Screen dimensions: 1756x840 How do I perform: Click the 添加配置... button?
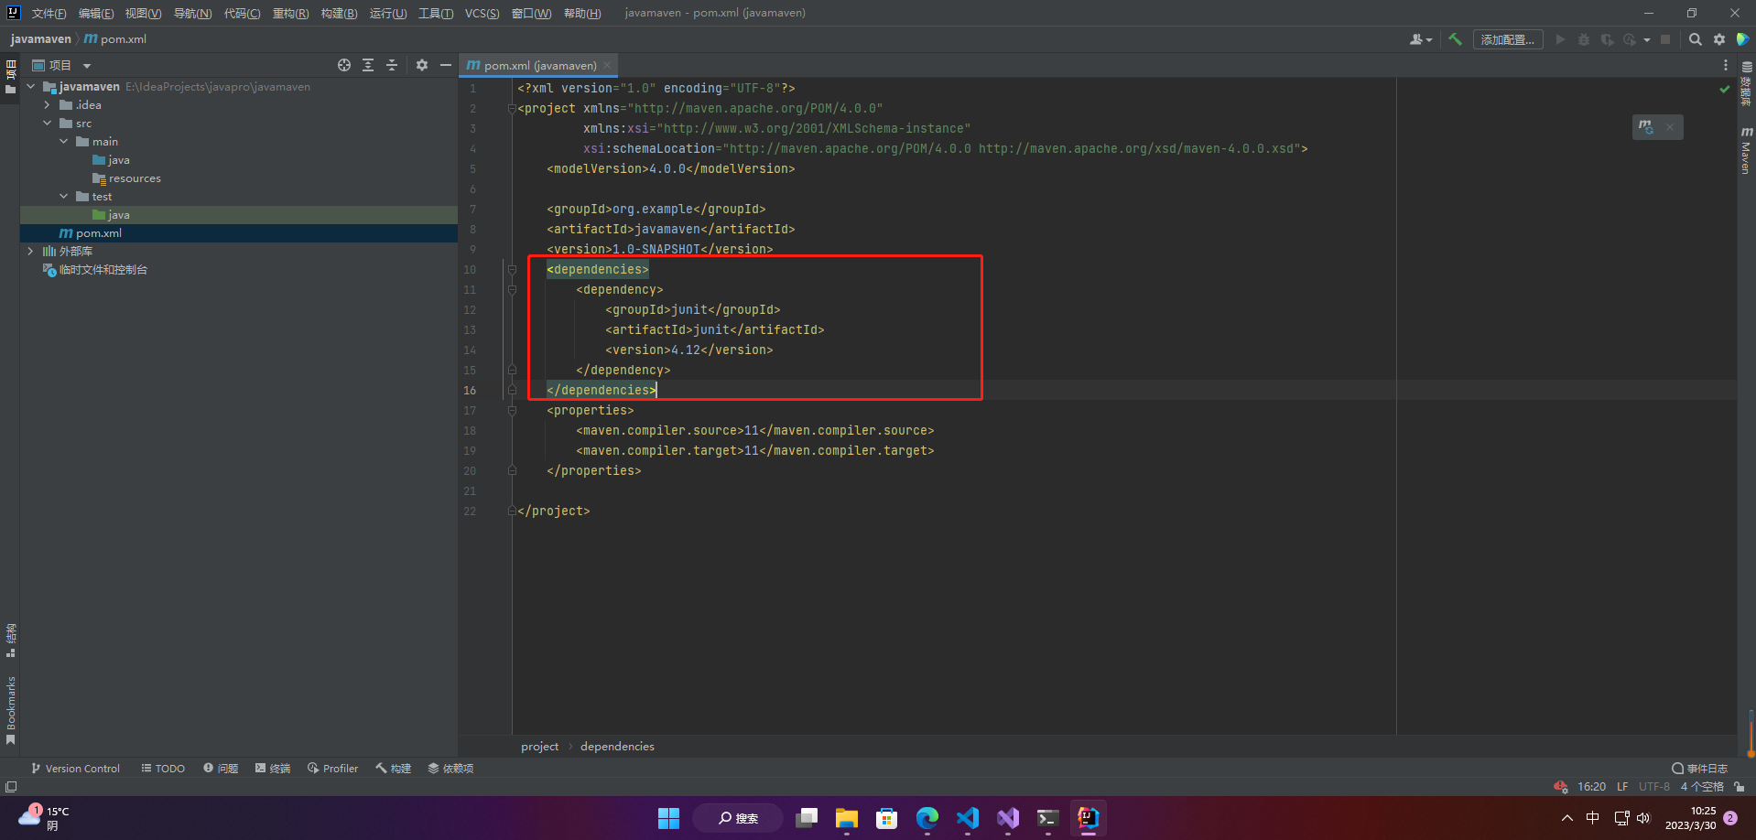click(1507, 39)
